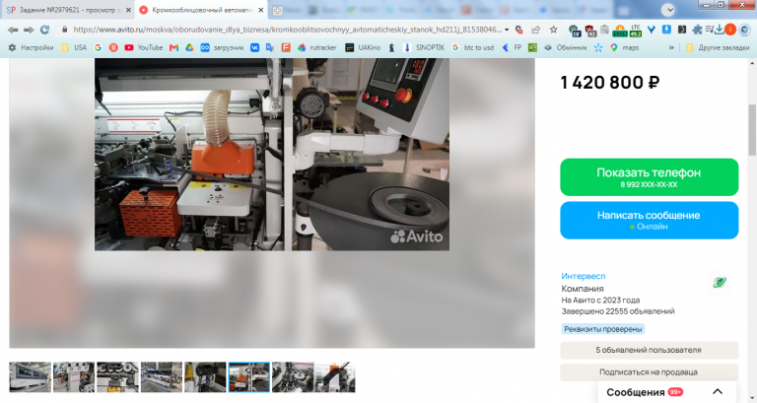Open the tab search dropdown button
This screenshot has width=757, height=403.
pos(667,10)
